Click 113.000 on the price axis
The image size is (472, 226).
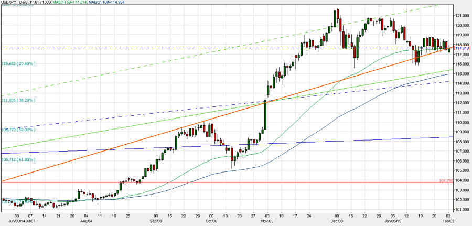point(463,93)
